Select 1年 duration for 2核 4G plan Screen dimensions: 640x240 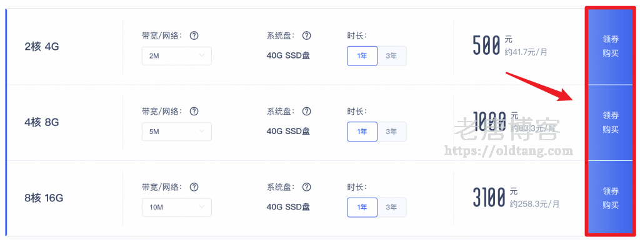(362, 56)
